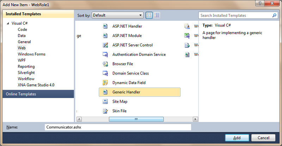This screenshot has height=146, width=282.
Task: Select the ASP.NET Handler template name
Action: click(x=127, y=26)
